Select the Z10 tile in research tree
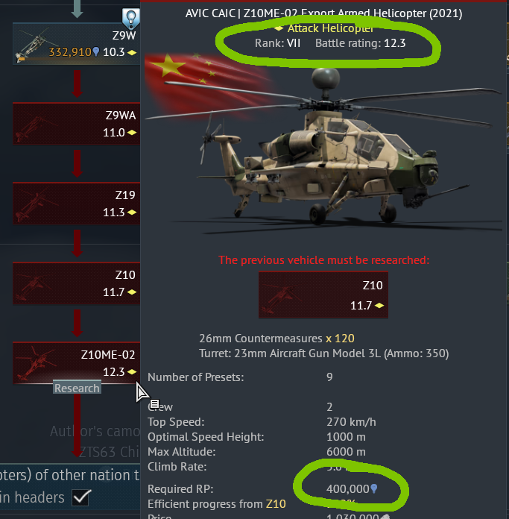Viewport: 509px width, 519px height. click(77, 283)
